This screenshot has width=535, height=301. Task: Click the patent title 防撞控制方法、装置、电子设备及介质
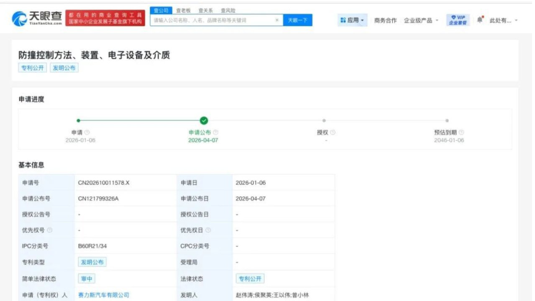[94, 55]
